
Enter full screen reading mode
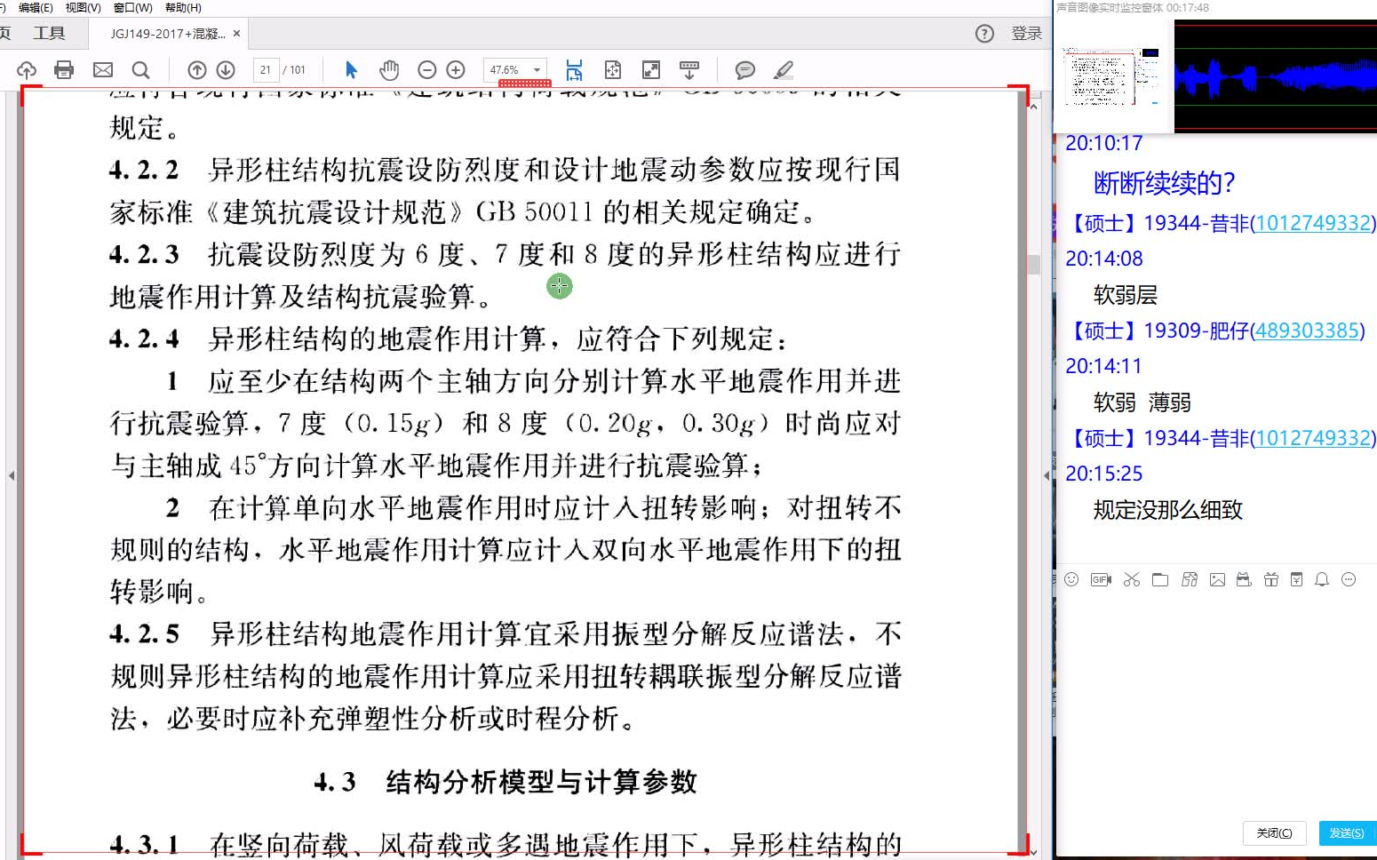(651, 70)
